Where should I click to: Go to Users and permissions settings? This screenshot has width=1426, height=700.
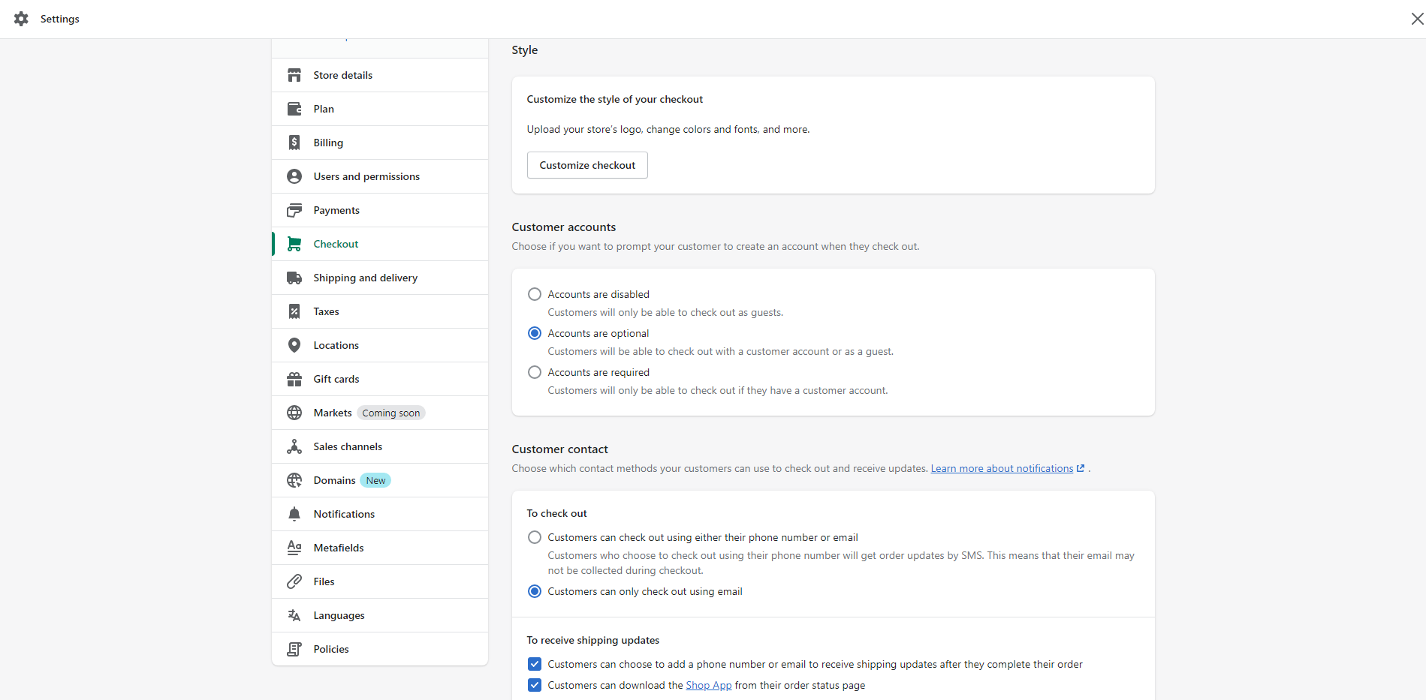click(366, 176)
